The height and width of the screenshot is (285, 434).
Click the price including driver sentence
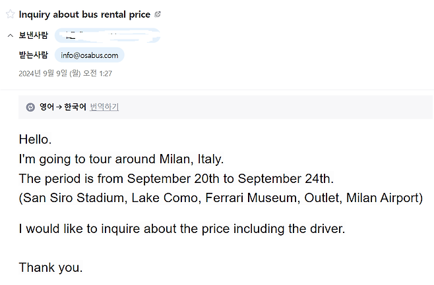182,229
